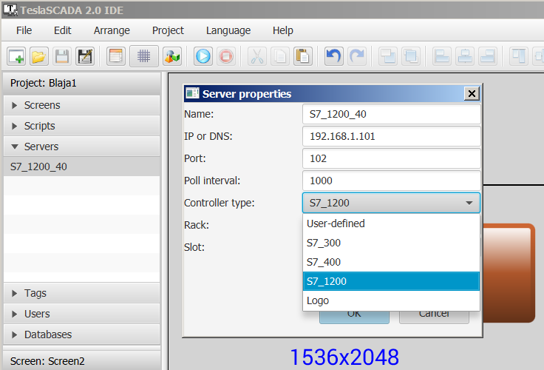Choose Logo from controller type list
Screen dimensions: 544x370
tap(391, 300)
